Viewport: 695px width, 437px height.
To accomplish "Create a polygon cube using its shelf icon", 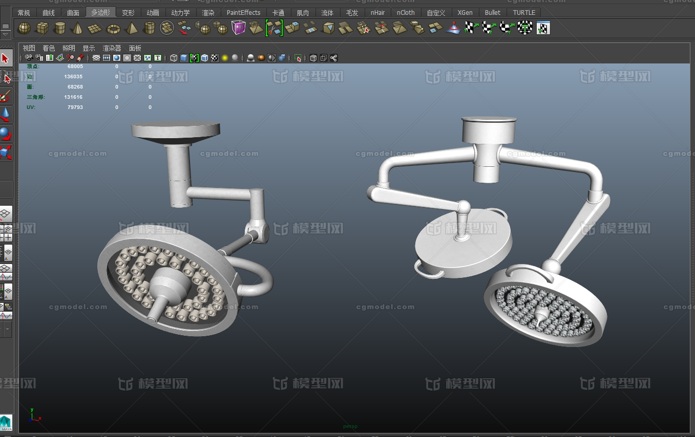I will [x=42, y=28].
